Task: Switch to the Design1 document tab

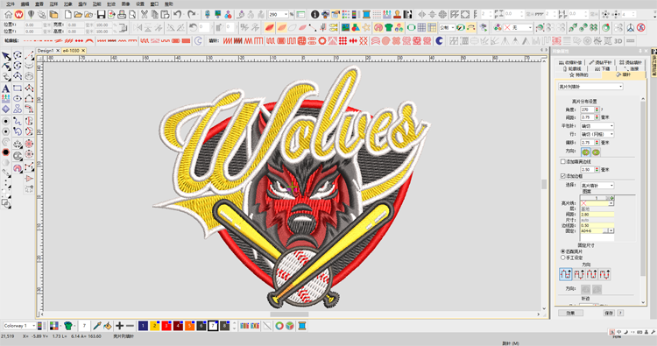Action: click(x=47, y=51)
